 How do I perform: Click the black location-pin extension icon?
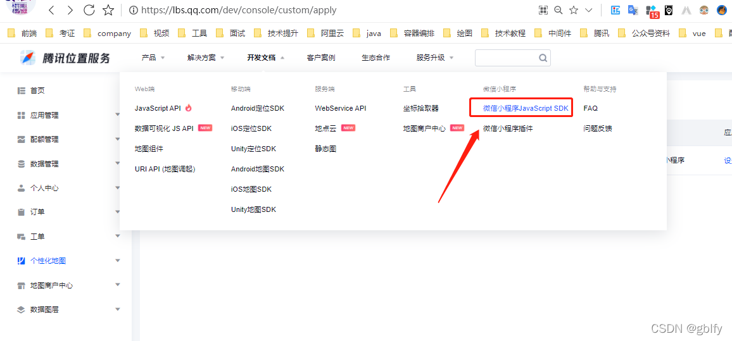coord(669,9)
